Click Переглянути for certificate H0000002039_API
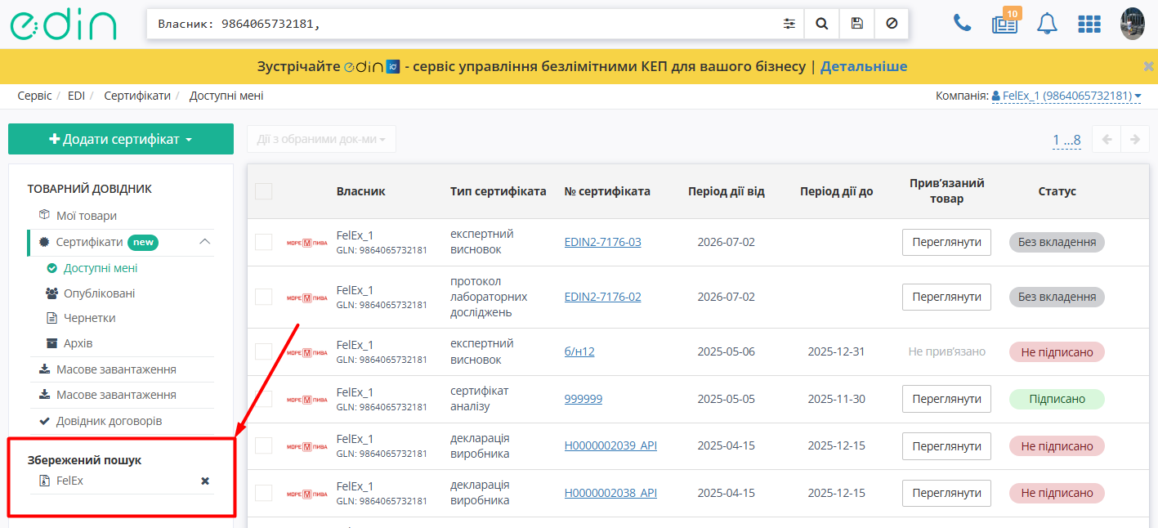 (x=946, y=446)
